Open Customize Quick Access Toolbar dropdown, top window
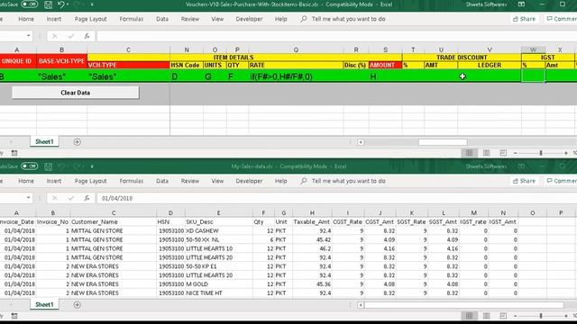577x324 pixels. tap(92, 4)
